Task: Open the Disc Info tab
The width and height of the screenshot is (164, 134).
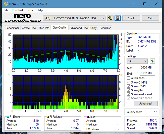Action: [x=44, y=28]
